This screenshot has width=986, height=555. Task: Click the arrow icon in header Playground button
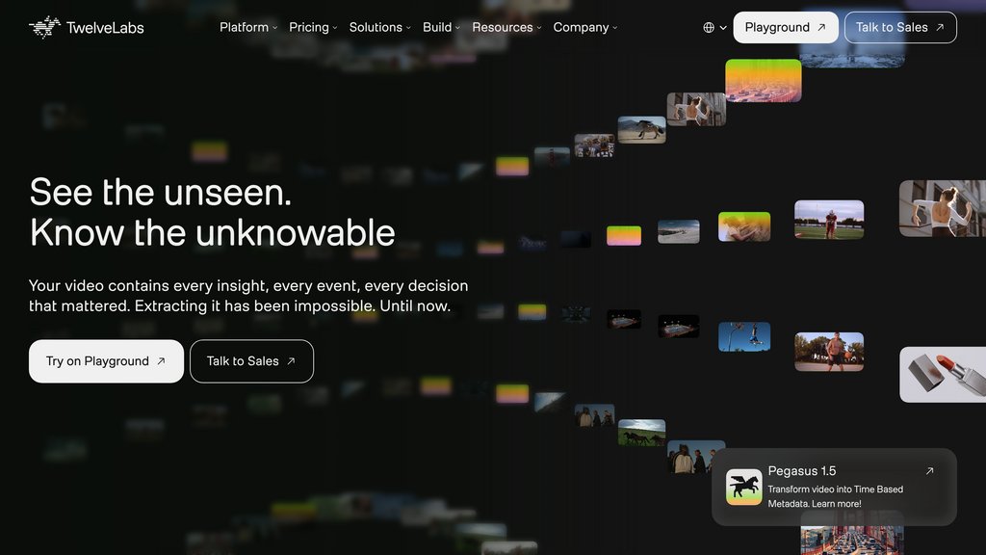pyautogui.click(x=821, y=28)
